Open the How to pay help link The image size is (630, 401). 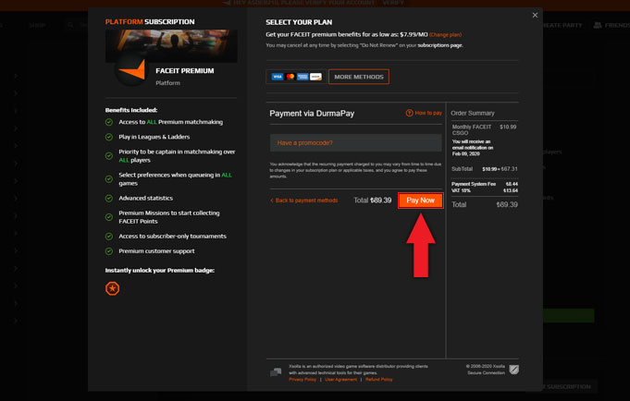pos(424,113)
